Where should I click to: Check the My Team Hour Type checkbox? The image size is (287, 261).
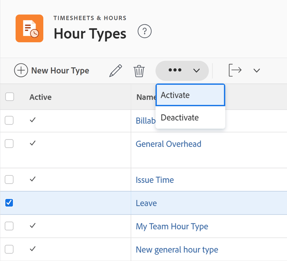tap(9, 226)
